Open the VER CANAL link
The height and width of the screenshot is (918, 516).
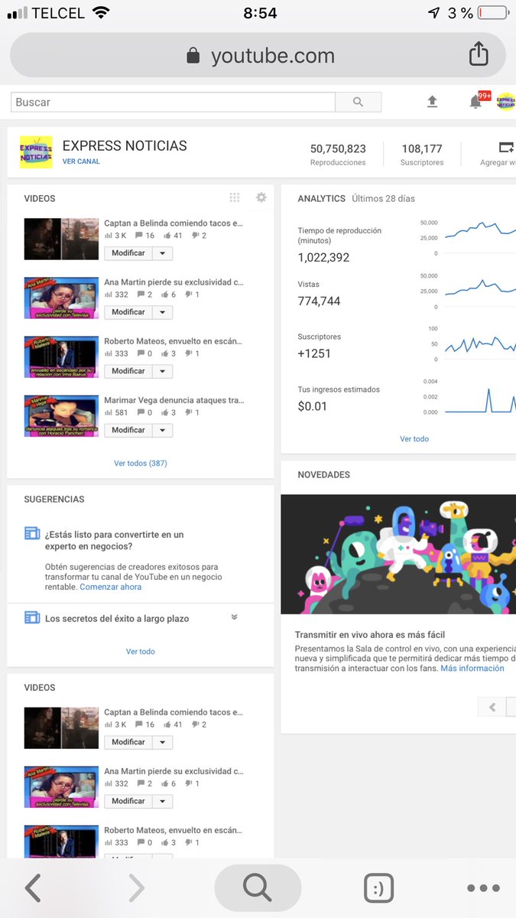tap(81, 161)
